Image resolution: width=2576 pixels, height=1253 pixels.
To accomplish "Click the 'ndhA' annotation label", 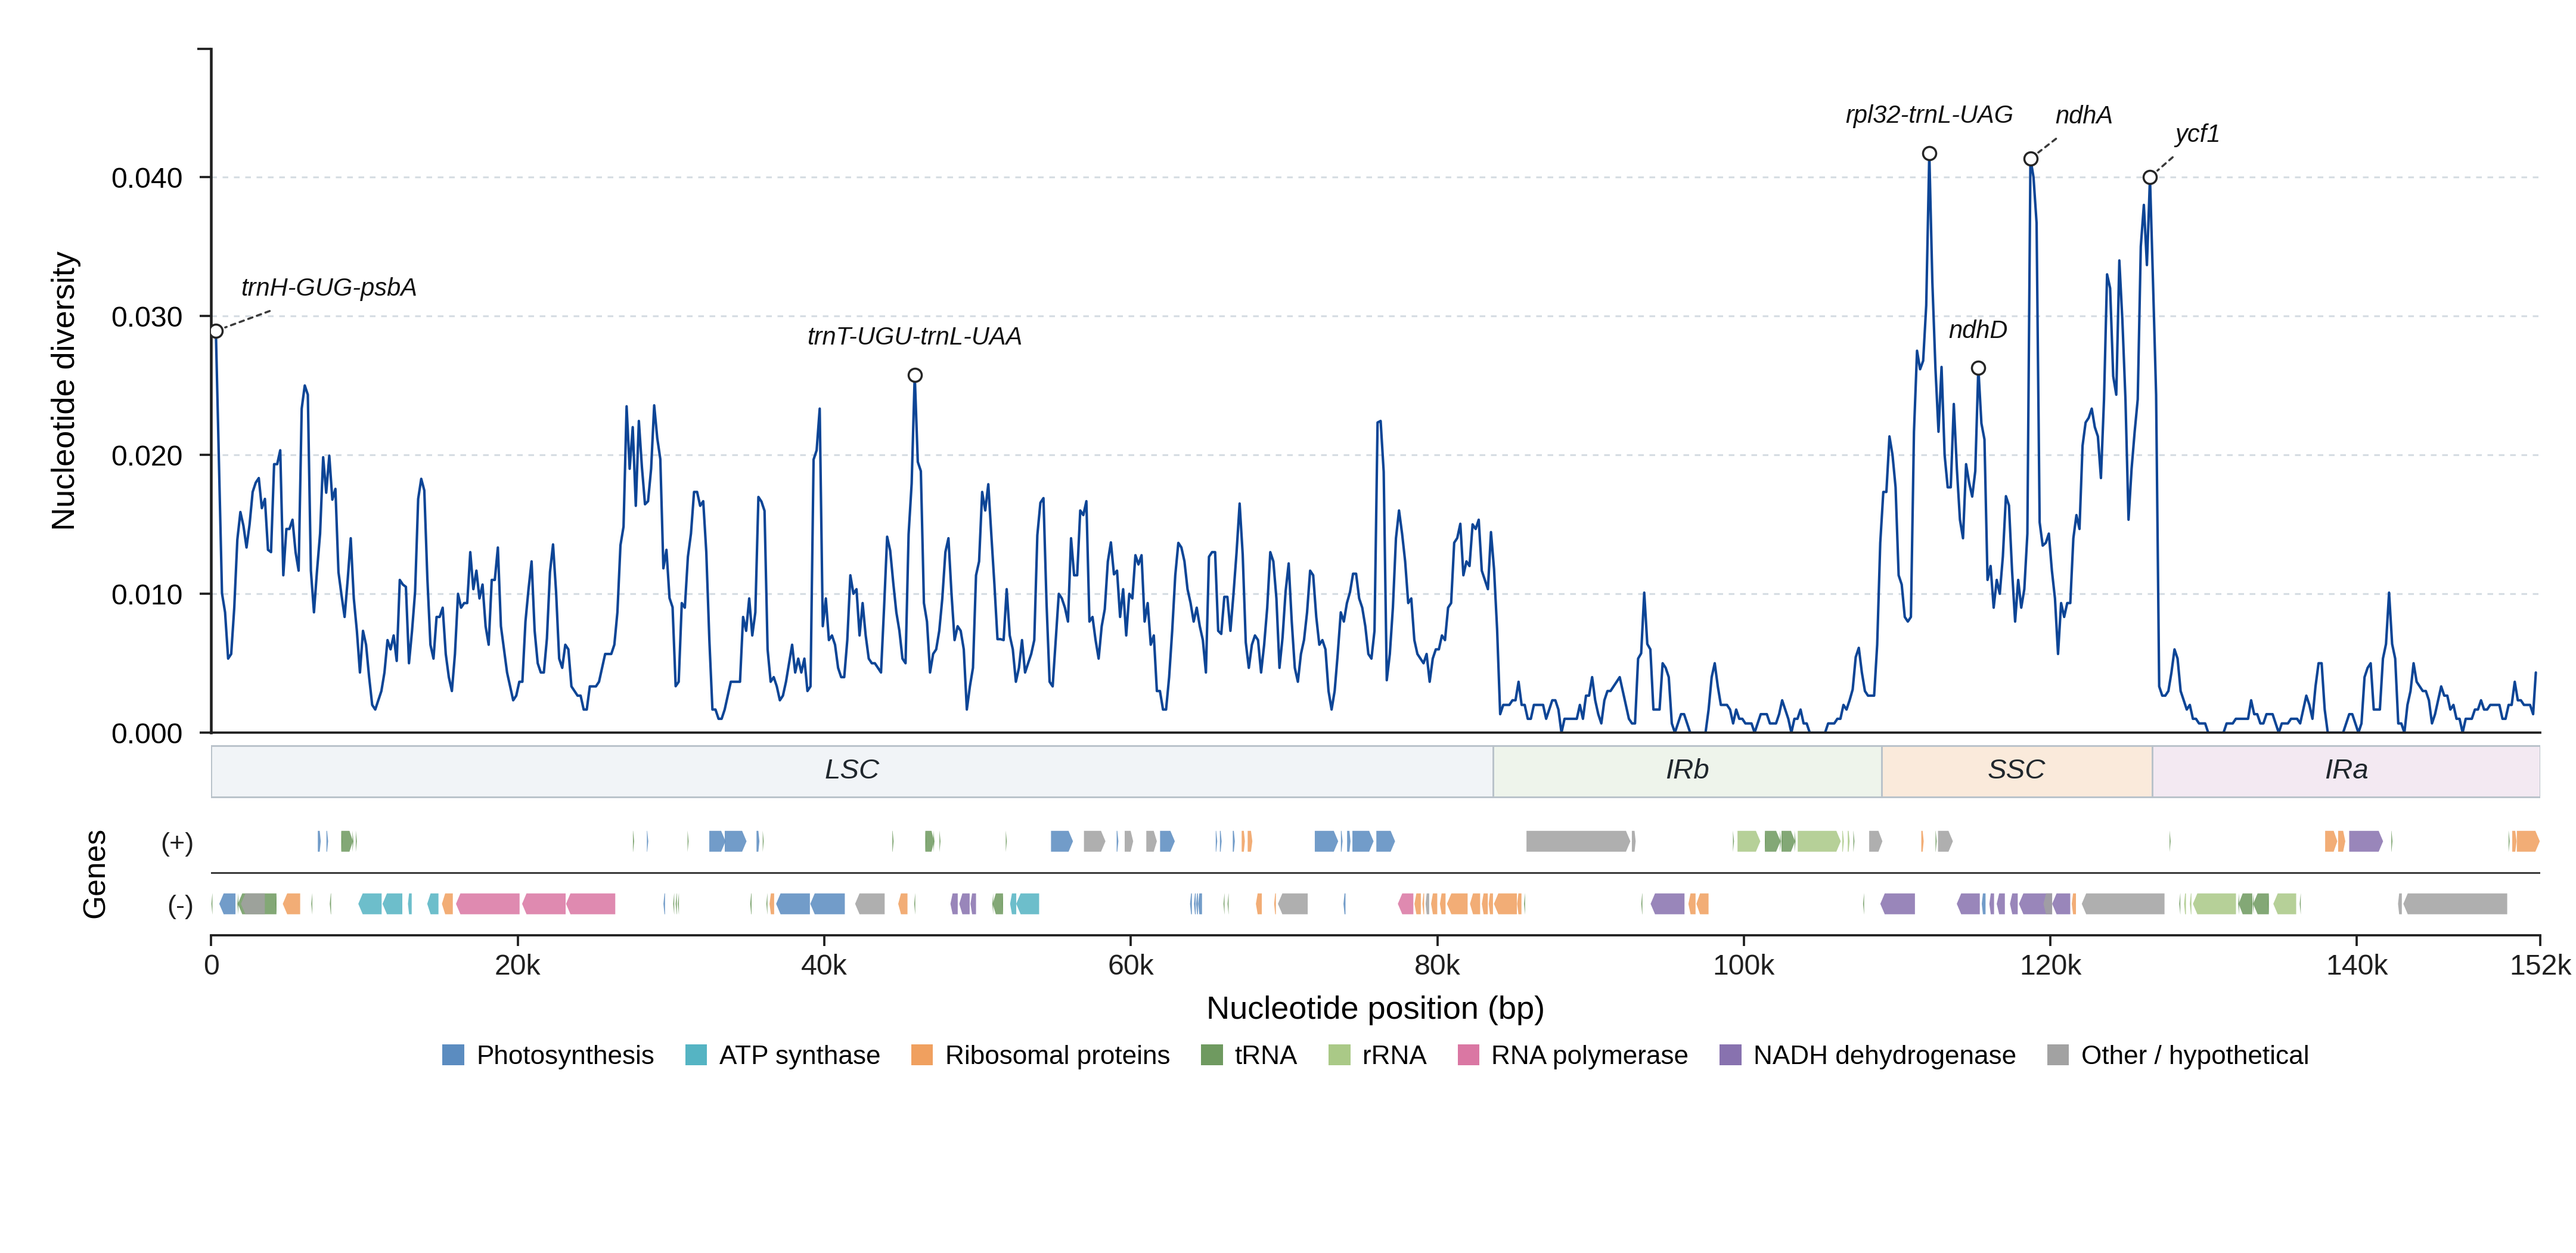I will coord(2084,115).
